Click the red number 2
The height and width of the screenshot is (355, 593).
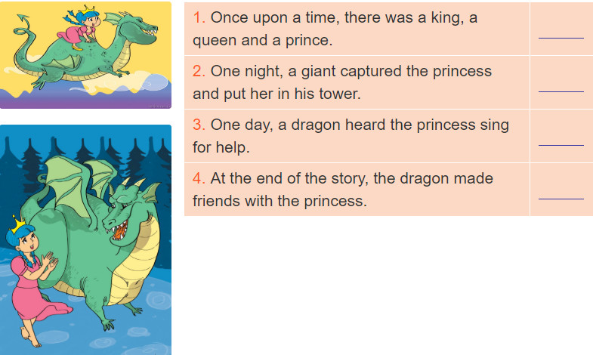[199, 71]
